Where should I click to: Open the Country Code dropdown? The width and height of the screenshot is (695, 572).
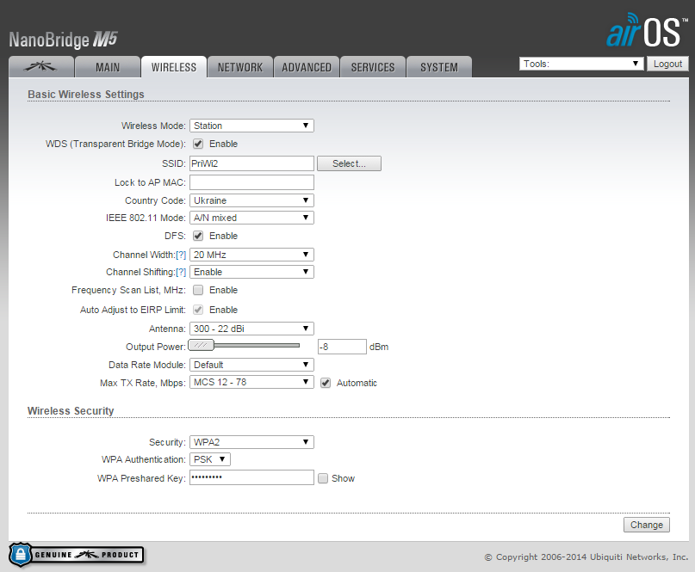pos(251,200)
